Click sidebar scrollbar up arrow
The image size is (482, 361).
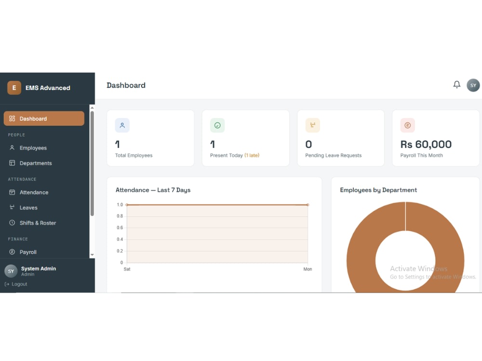[92, 108]
